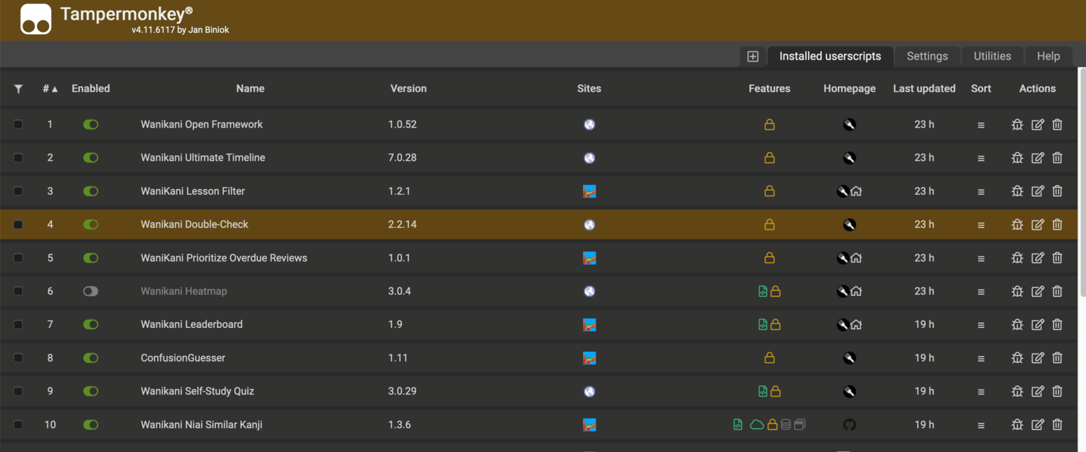
Task: Disable the ConfusionGuesser toggle
Action: coord(90,357)
